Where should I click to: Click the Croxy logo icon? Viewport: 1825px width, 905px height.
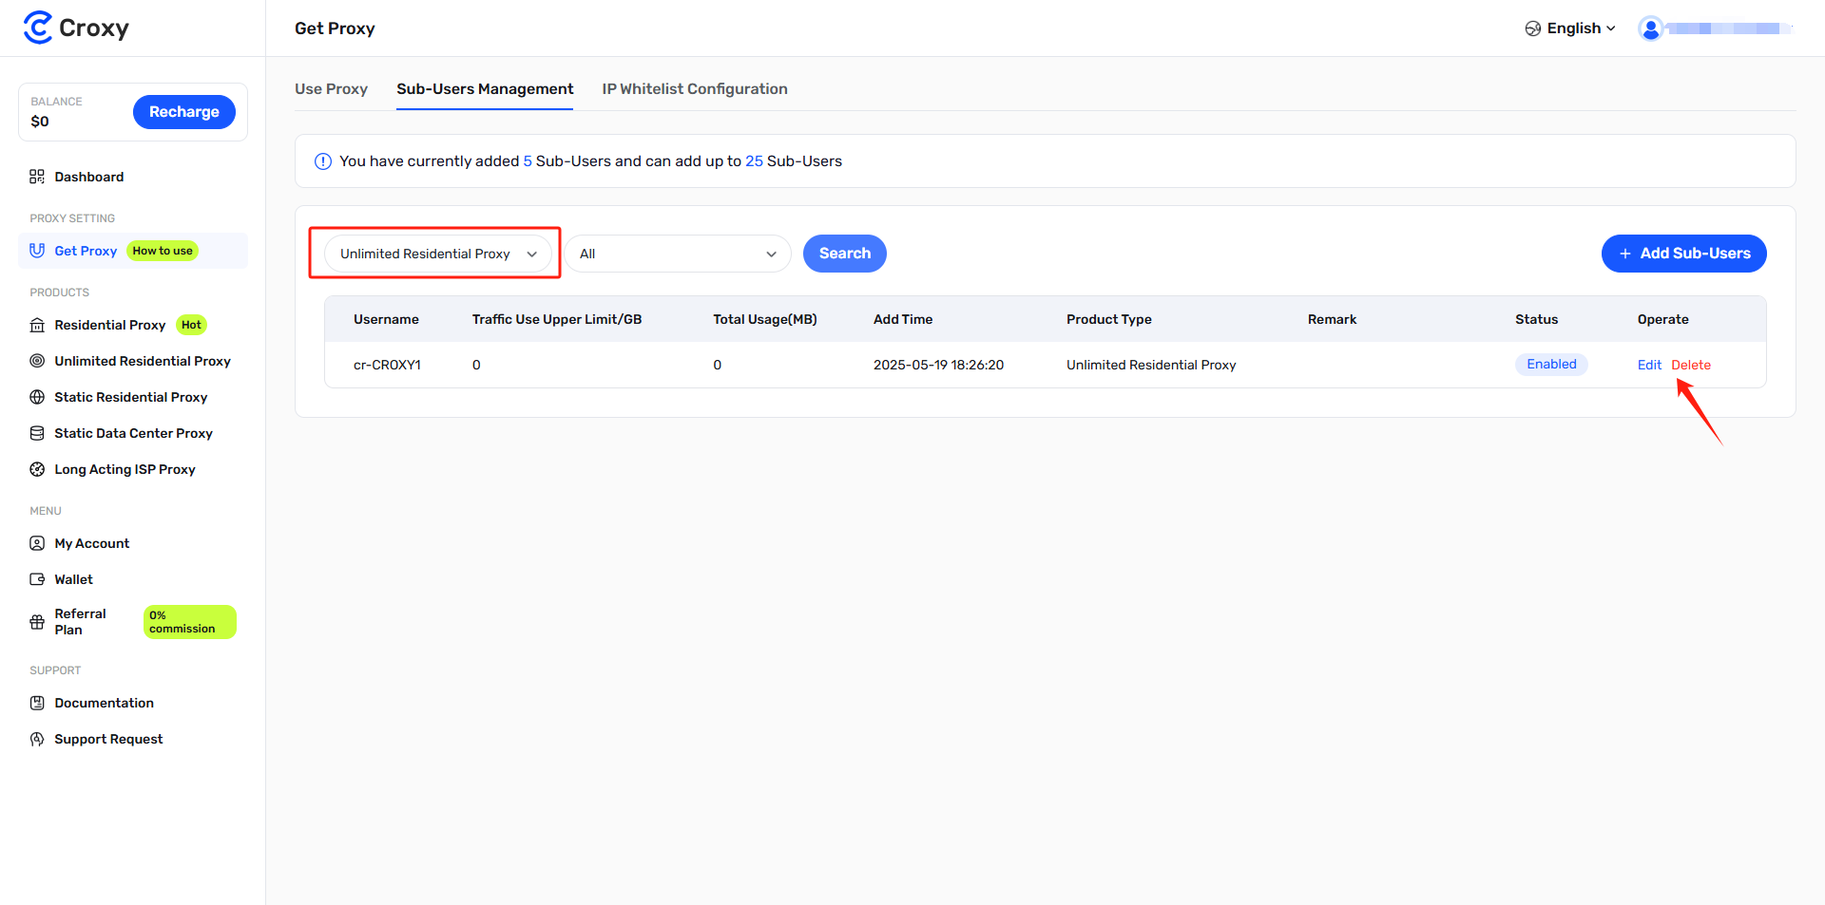pos(38,28)
